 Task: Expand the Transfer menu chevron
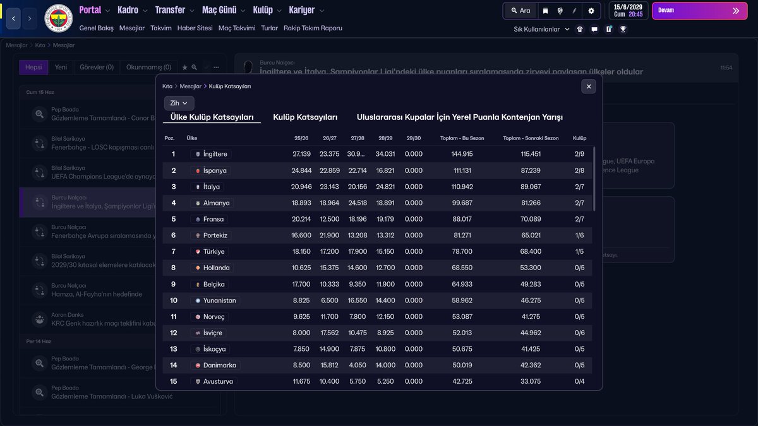pyautogui.click(x=191, y=11)
